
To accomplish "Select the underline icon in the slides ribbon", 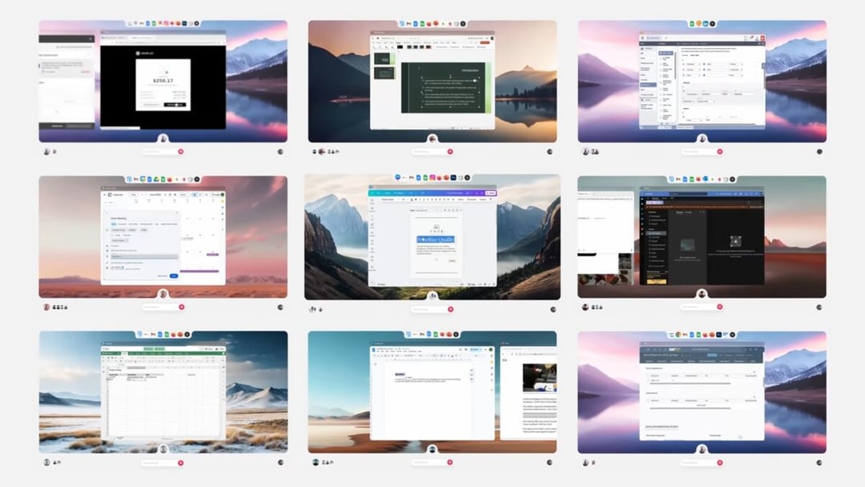I will click(385, 46).
